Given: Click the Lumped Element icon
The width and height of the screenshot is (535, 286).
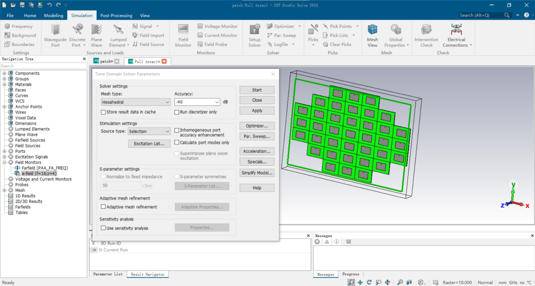Looking at the screenshot, I should click(118, 35).
